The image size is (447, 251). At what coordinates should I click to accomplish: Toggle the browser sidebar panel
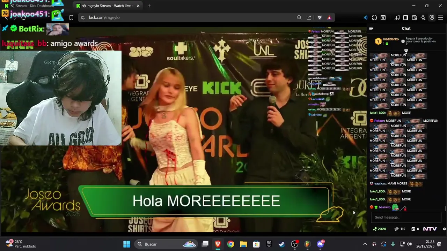point(406,17)
